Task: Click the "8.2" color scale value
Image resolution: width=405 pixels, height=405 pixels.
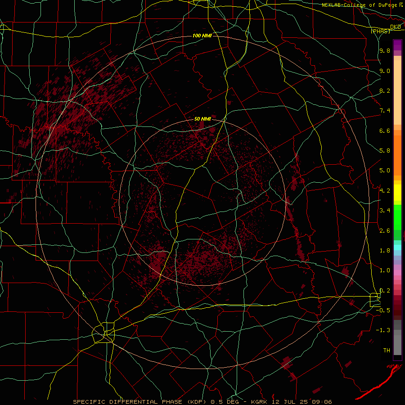Action: point(385,91)
